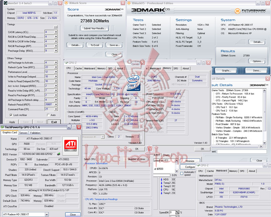This screenshot has height=217, width=271.
Task: Click Minimize button in SpeedFan
Action: point(190,161)
